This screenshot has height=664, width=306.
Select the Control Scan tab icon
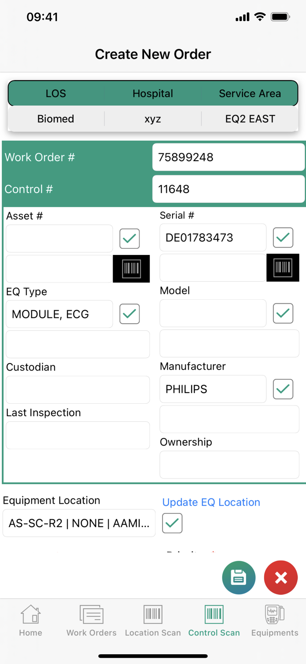coord(214,619)
